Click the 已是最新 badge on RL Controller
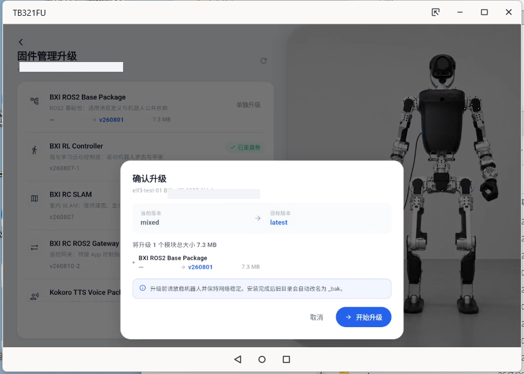 point(246,147)
